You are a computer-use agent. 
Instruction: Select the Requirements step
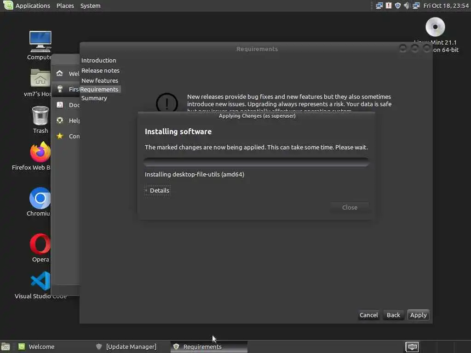99,90
